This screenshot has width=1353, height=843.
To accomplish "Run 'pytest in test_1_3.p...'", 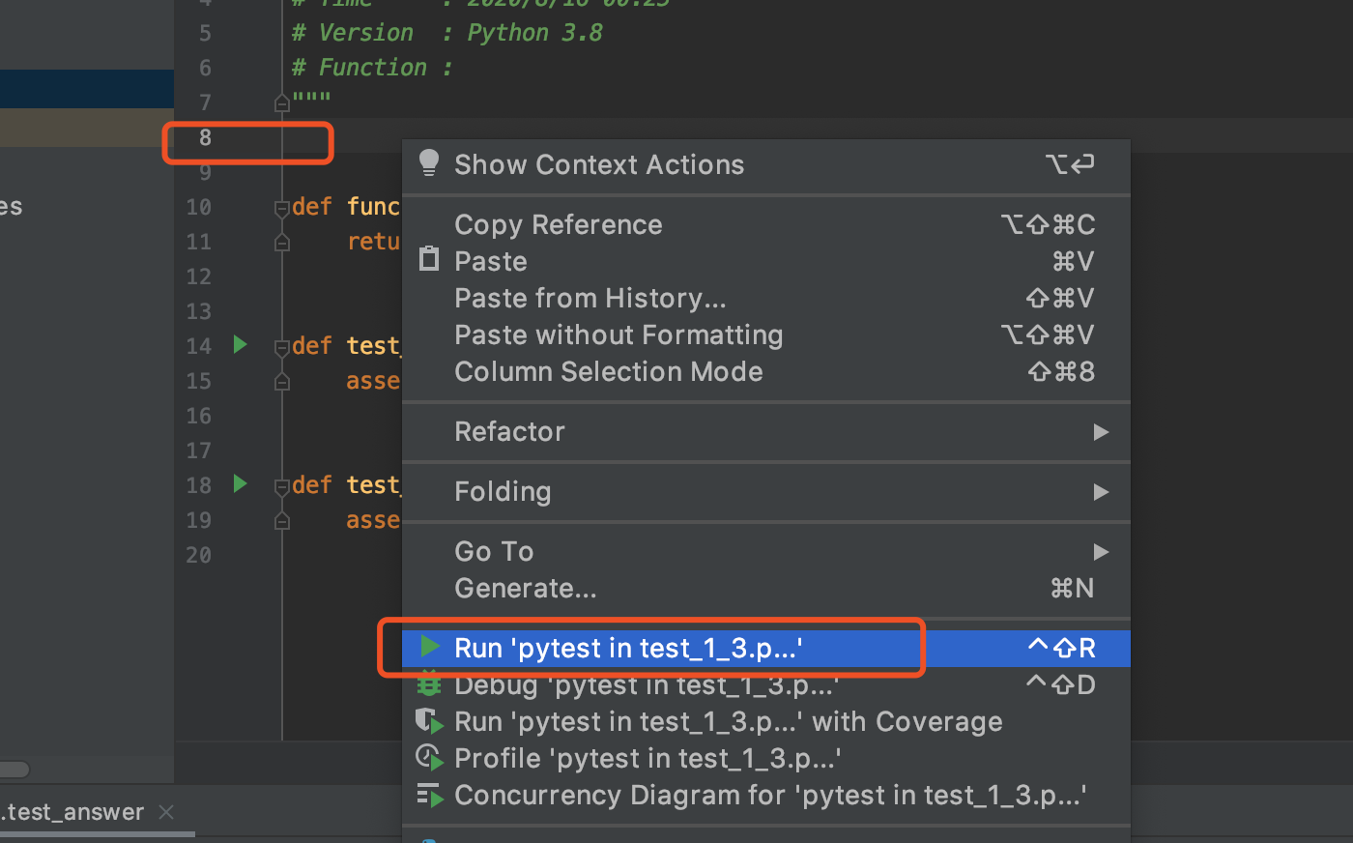I will pyautogui.click(x=628, y=648).
